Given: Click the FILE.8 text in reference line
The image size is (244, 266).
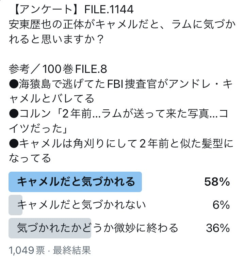Looking at the screenshot, I should tap(91, 69).
